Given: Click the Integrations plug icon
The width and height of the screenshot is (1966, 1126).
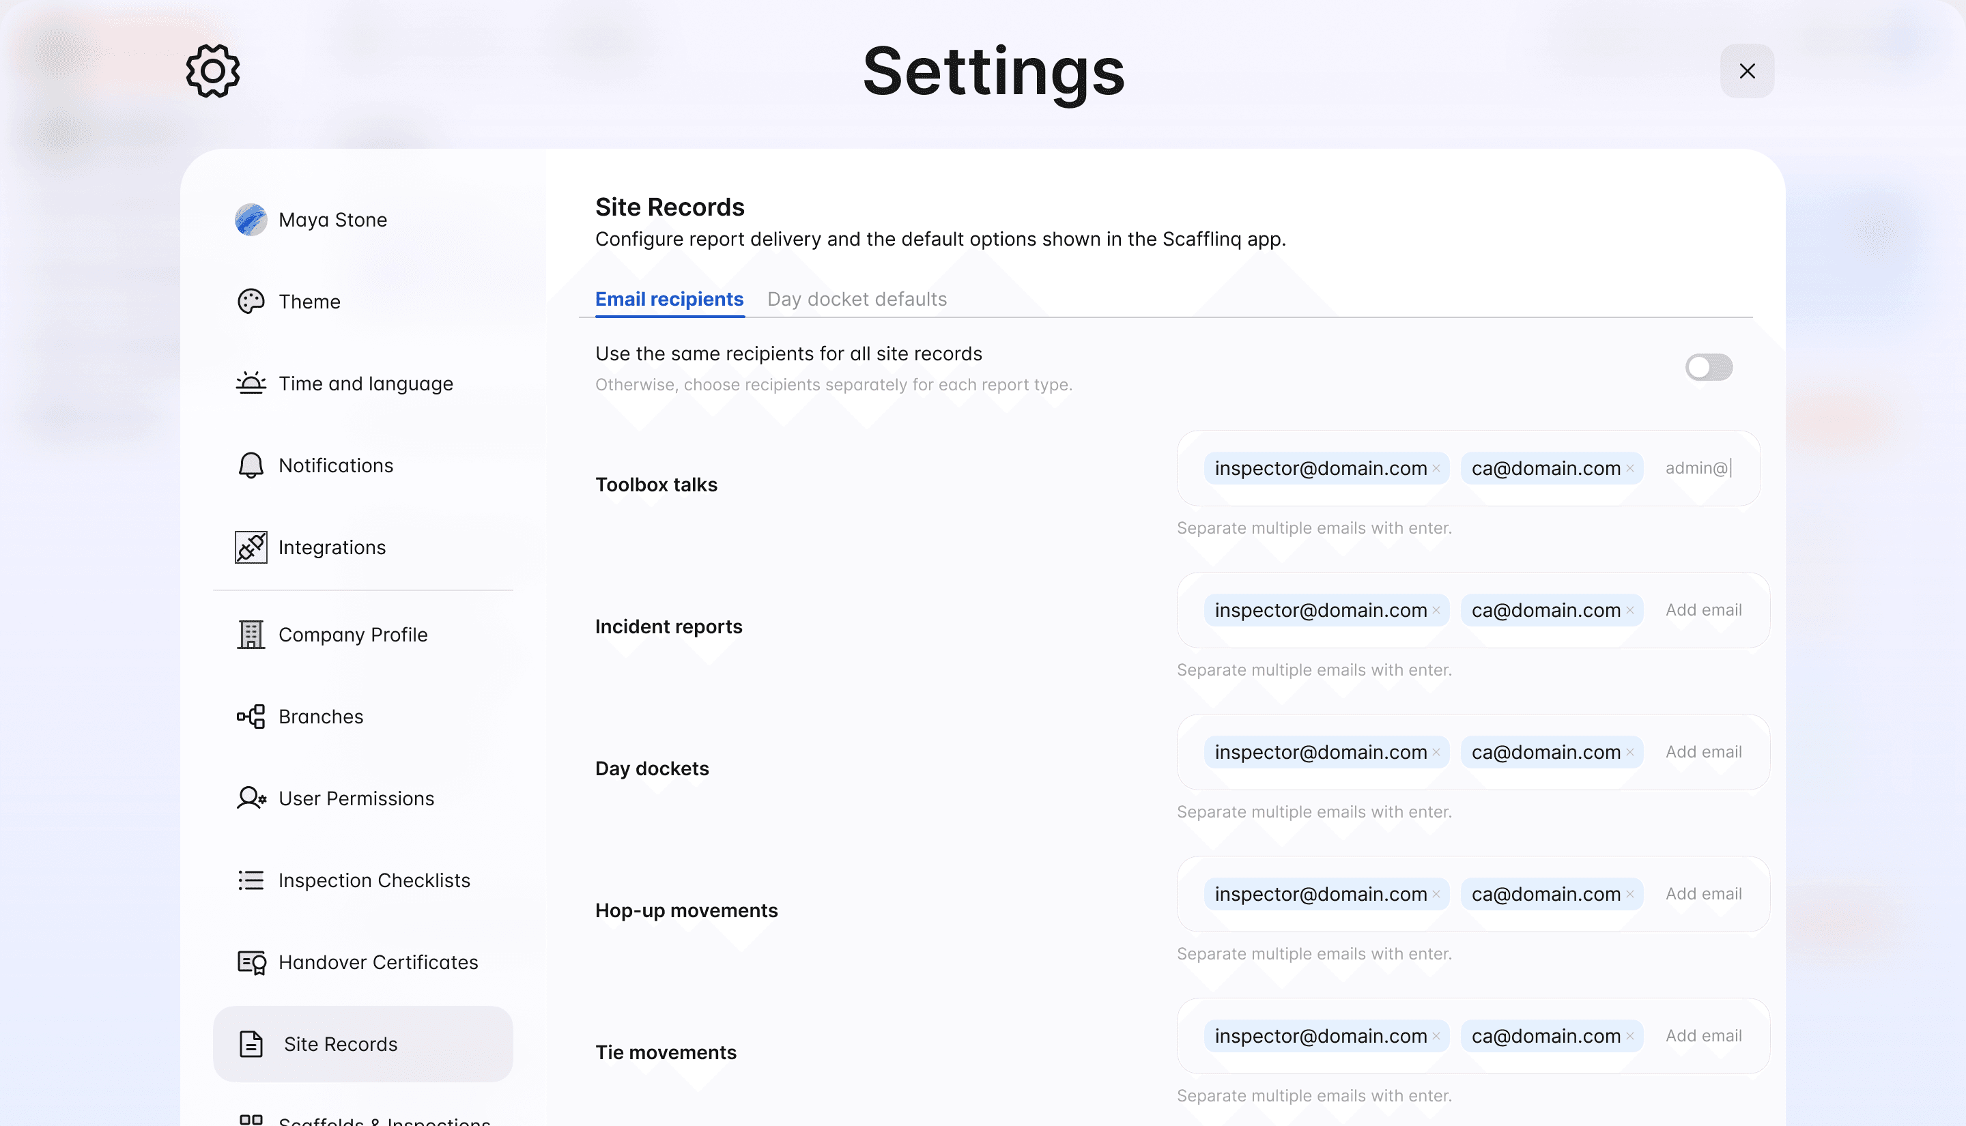Looking at the screenshot, I should [251, 547].
